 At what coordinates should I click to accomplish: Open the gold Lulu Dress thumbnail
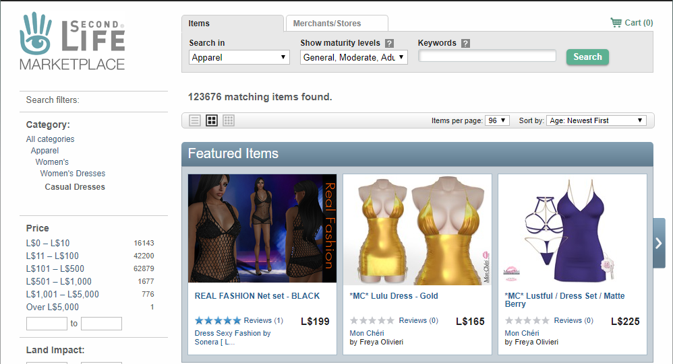pyautogui.click(x=417, y=229)
